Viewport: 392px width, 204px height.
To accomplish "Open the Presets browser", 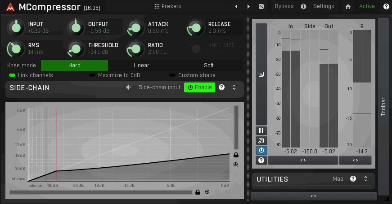I will [168, 6].
